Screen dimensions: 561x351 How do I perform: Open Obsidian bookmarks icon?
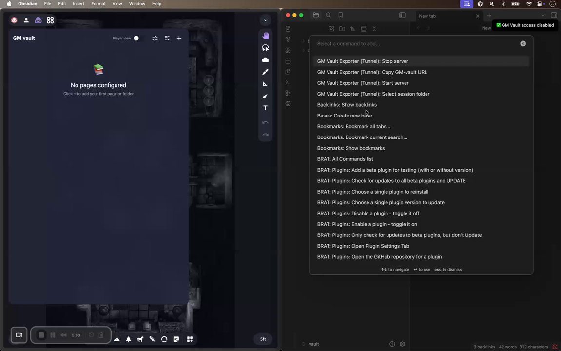pos(341,15)
